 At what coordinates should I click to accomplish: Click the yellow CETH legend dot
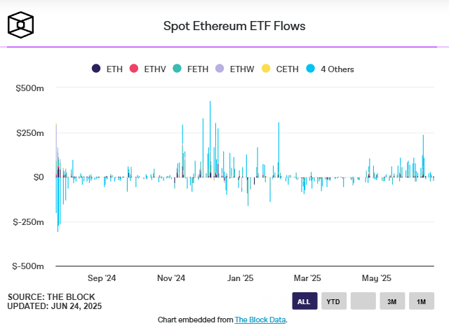click(265, 69)
